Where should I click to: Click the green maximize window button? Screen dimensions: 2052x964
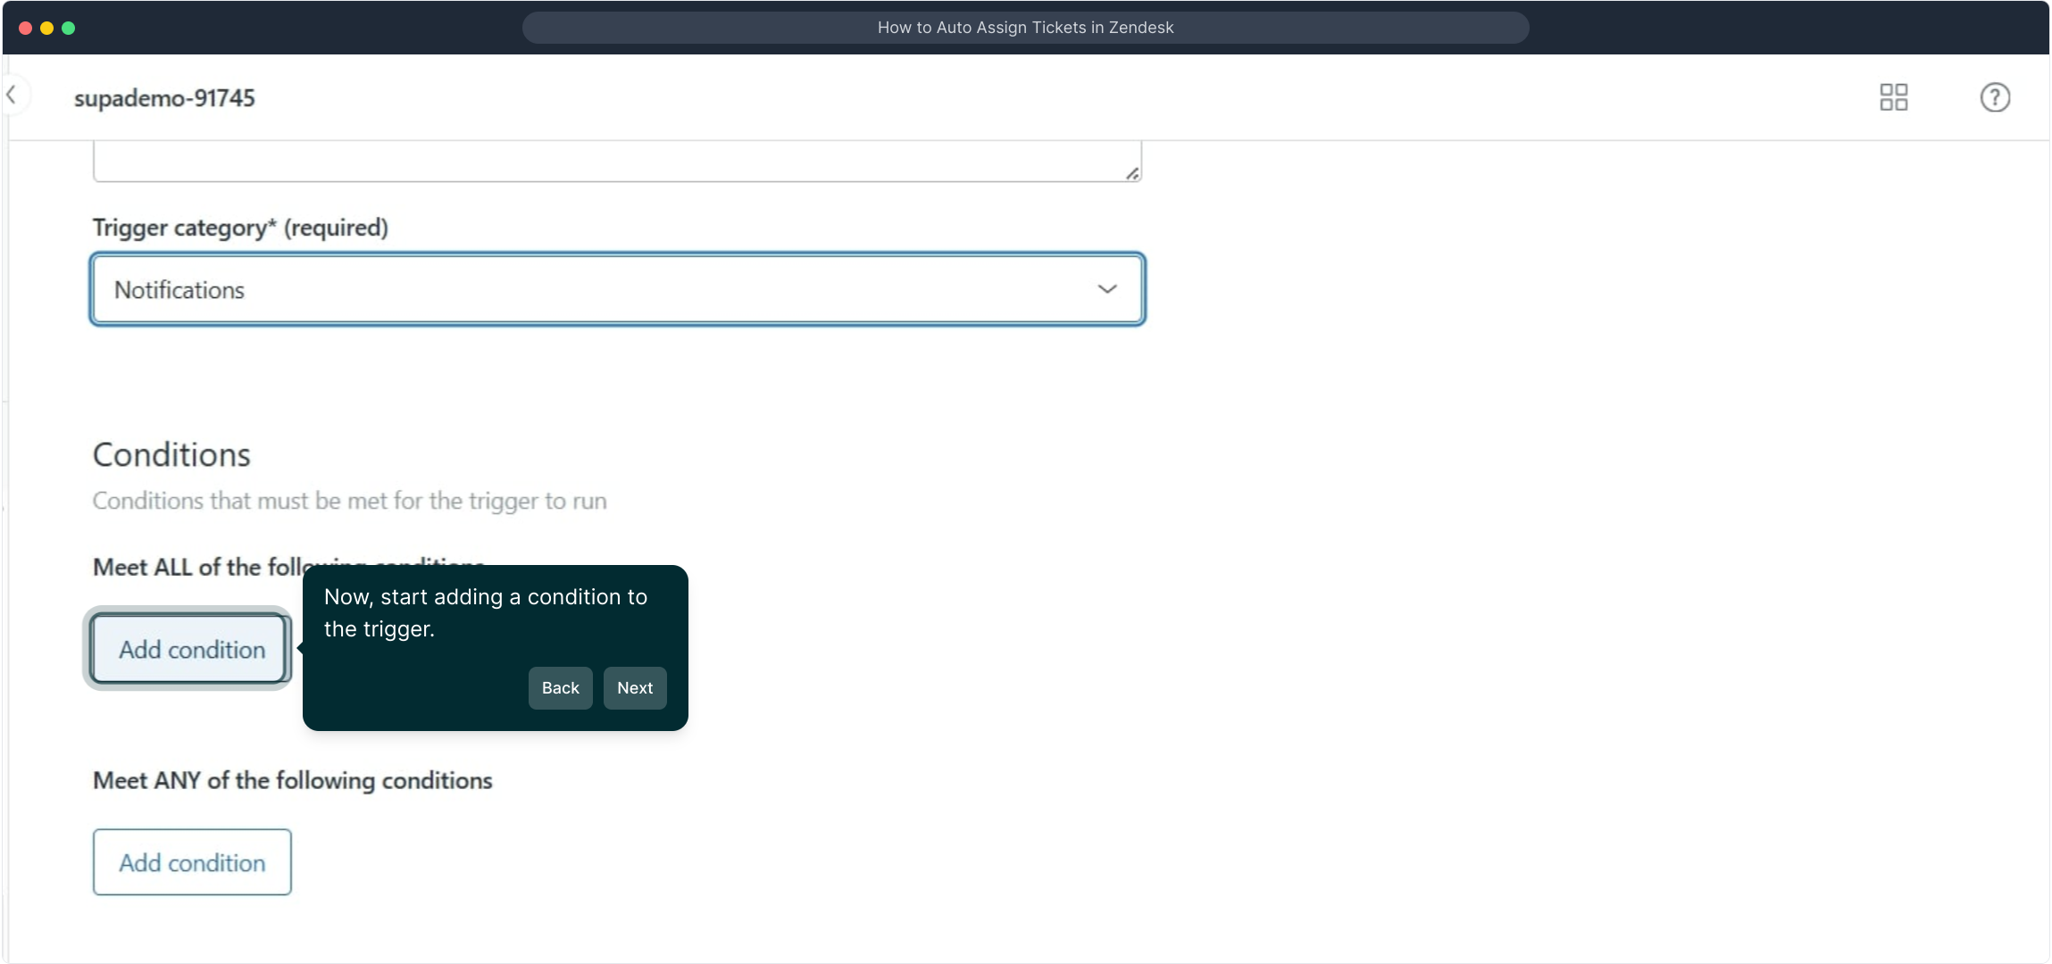pyautogui.click(x=68, y=28)
